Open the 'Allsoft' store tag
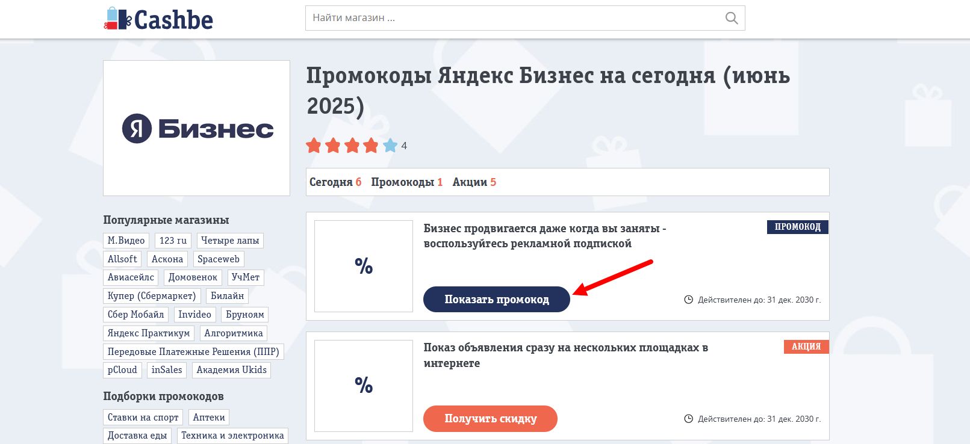Image resolution: width=970 pixels, height=444 pixels. (x=122, y=259)
